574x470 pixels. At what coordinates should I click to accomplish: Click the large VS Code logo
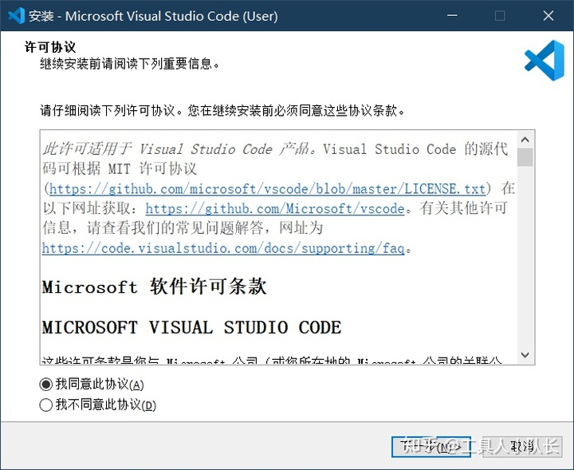coord(545,61)
